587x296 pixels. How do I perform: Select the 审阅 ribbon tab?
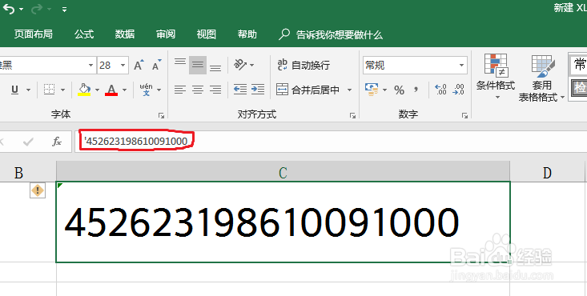point(166,34)
